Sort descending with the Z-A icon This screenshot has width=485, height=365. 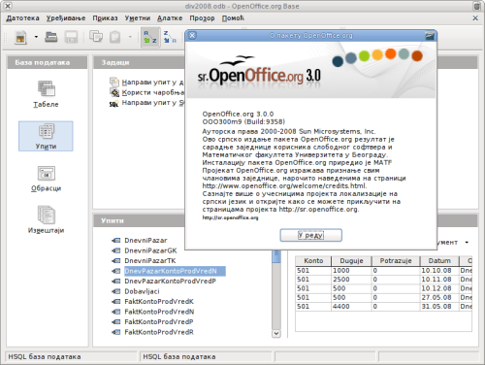[x=170, y=37]
